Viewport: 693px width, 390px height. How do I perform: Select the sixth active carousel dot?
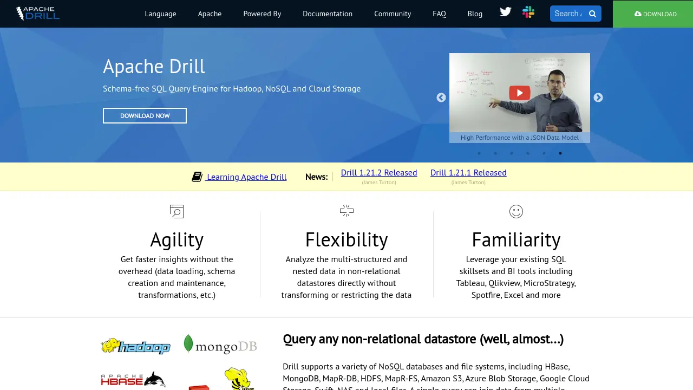[560, 153]
